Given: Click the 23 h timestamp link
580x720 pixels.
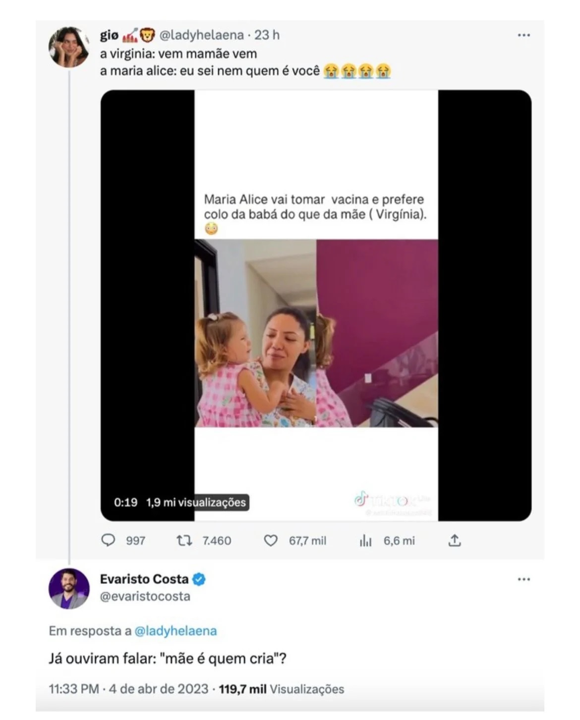Looking at the screenshot, I should [267, 35].
